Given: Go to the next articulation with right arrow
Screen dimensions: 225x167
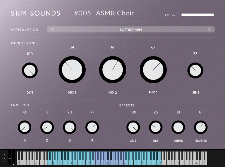Looking at the screenshot, I should pyautogui.click(x=209, y=29).
